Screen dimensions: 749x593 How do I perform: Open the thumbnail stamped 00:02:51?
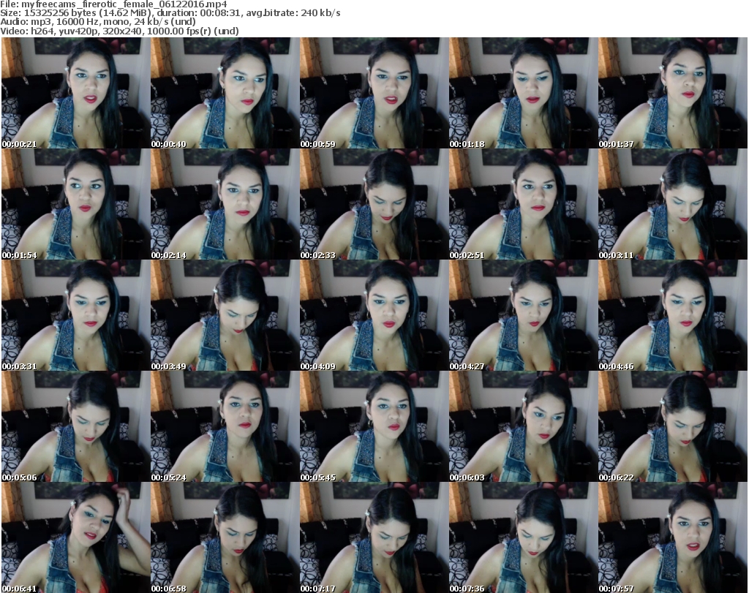pos(523,204)
